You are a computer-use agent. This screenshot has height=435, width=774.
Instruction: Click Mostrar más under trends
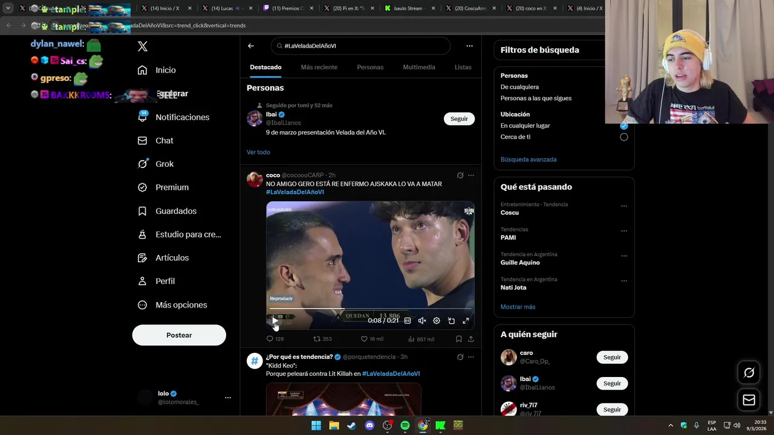tap(518, 307)
